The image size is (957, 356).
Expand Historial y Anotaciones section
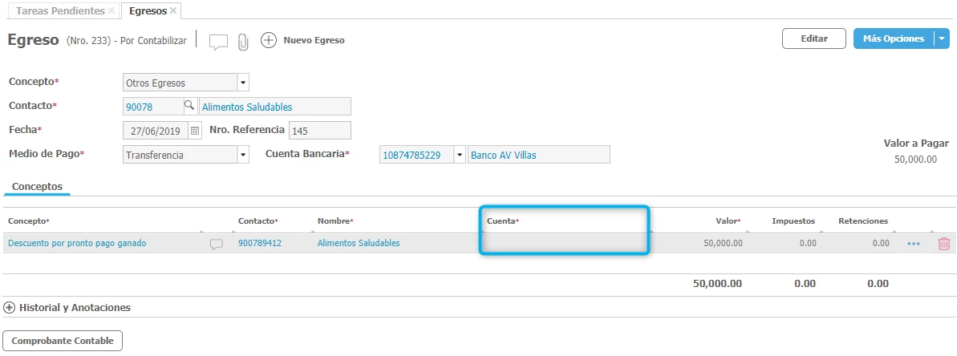[x=10, y=307]
